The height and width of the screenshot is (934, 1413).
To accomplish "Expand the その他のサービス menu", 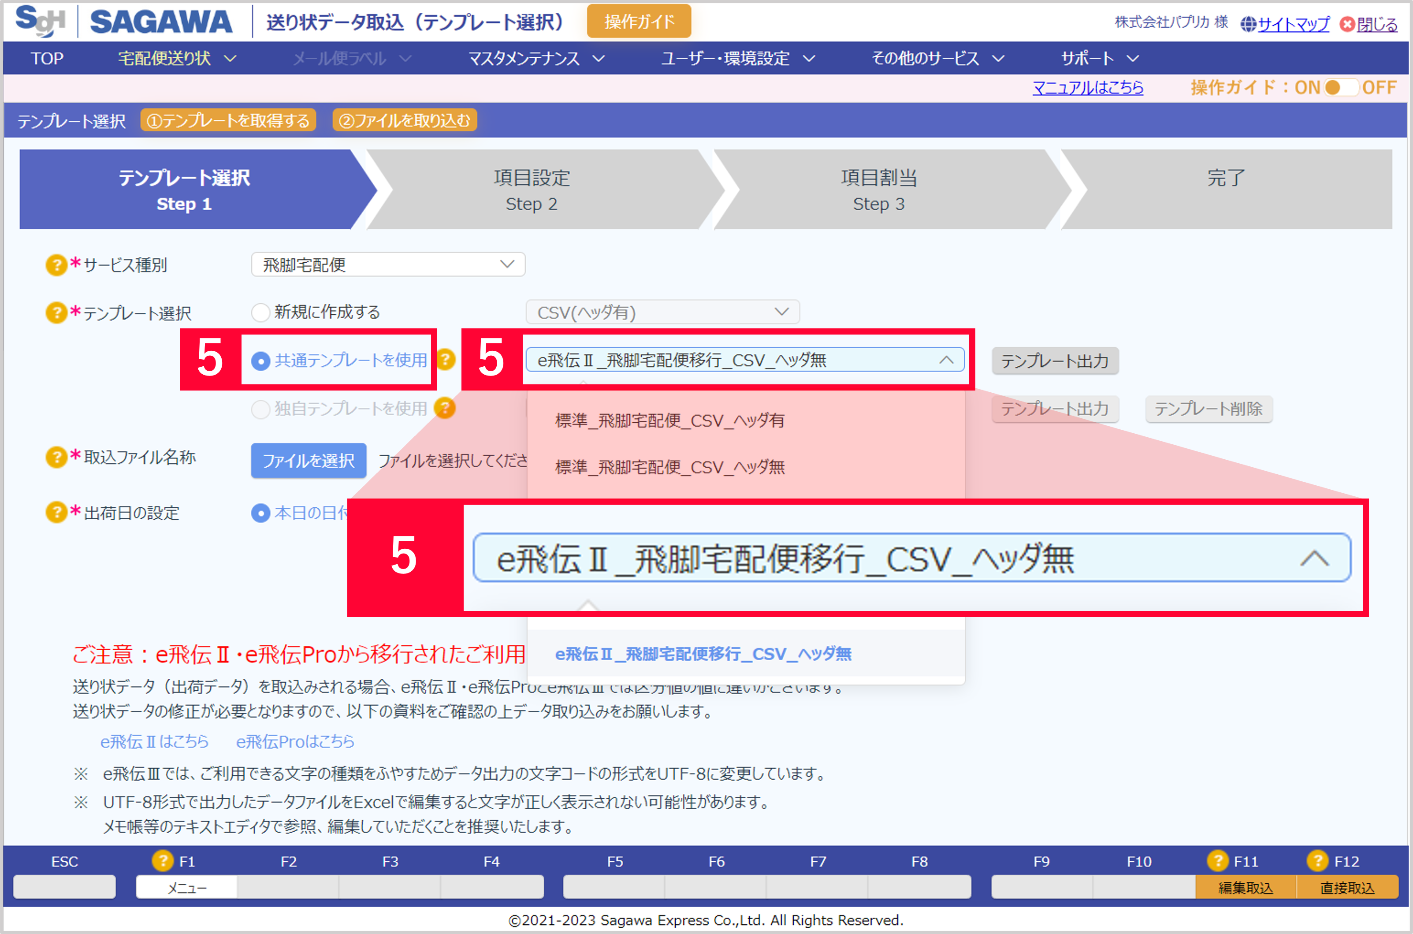I will [938, 58].
